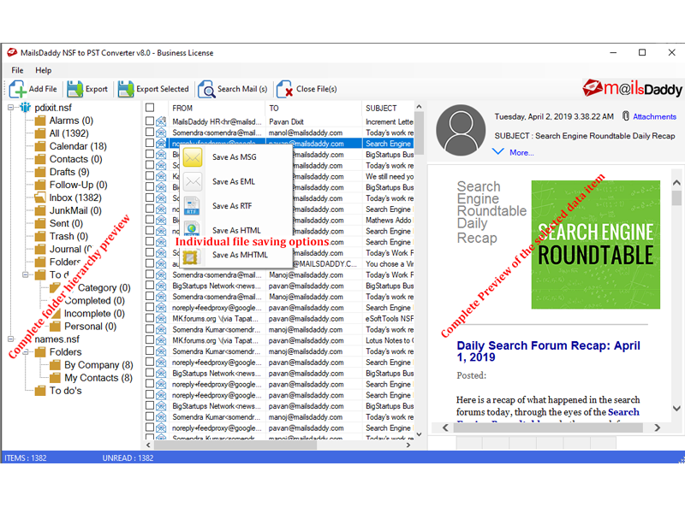The image size is (685, 513).
Task: Click the Save As MSG envelope icon
Action: tap(192, 157)
